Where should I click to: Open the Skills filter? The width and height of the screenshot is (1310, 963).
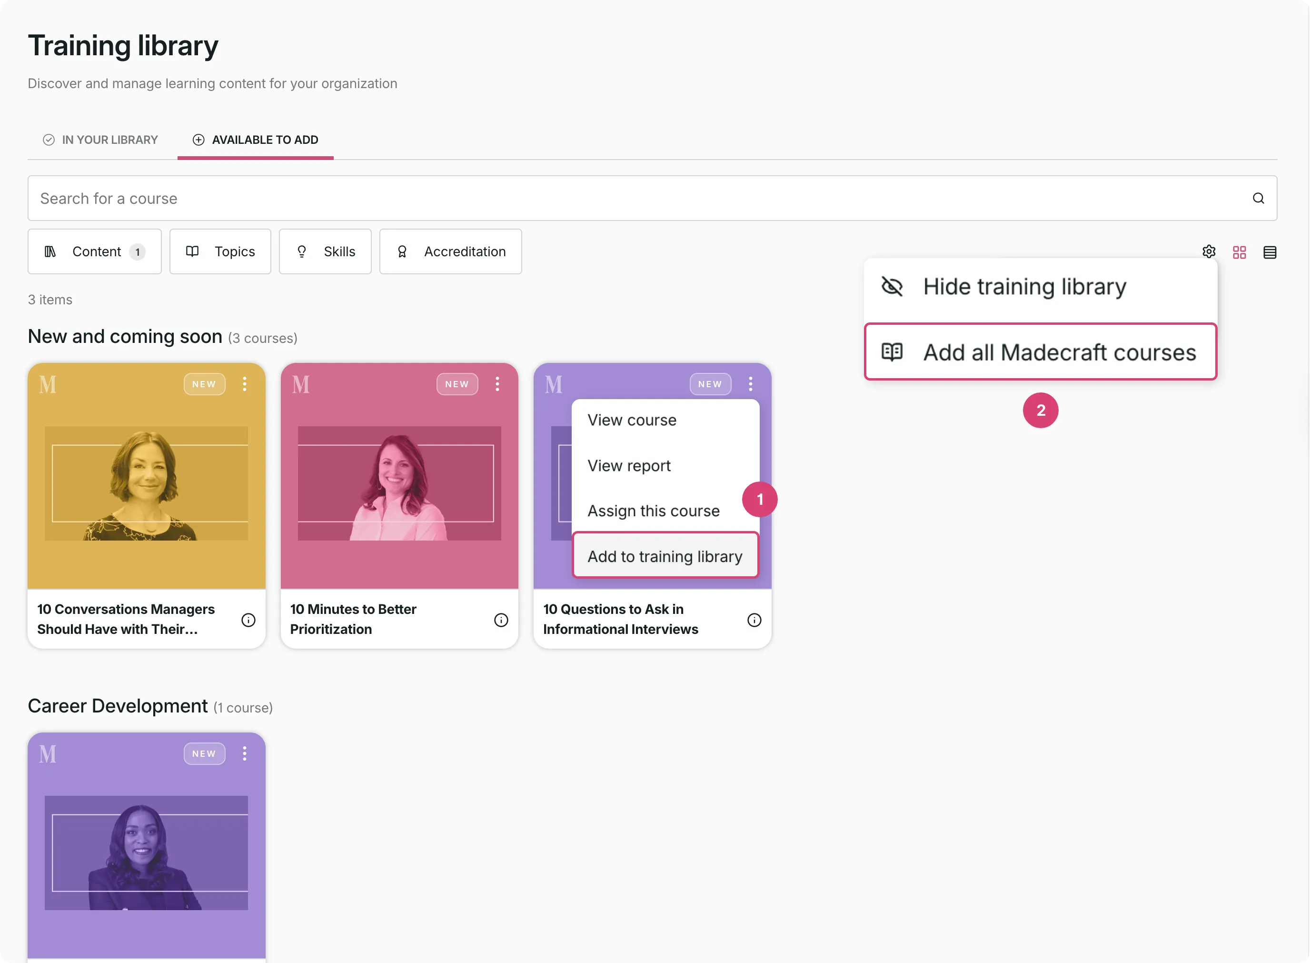pyautogui.click(x=325, y=251)
